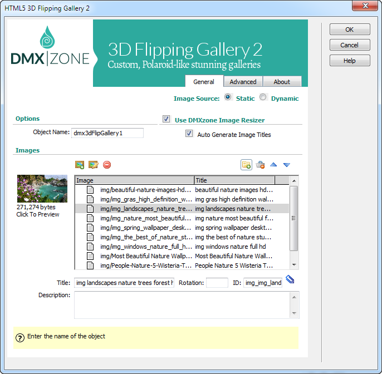Click the image list scrollbar thumb
The height and width of the screenshot is (374, 382).
click(x=294, y=218)
